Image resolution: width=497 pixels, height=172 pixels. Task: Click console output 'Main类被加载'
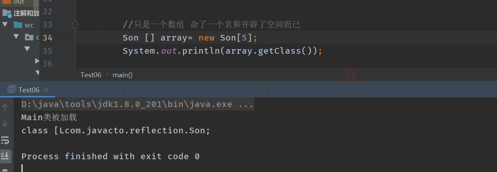click(x=49, y=117)
